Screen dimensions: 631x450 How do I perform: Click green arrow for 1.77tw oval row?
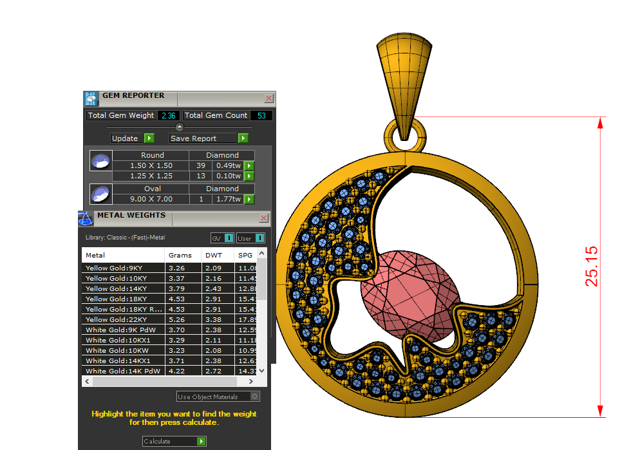click(249, 200)
